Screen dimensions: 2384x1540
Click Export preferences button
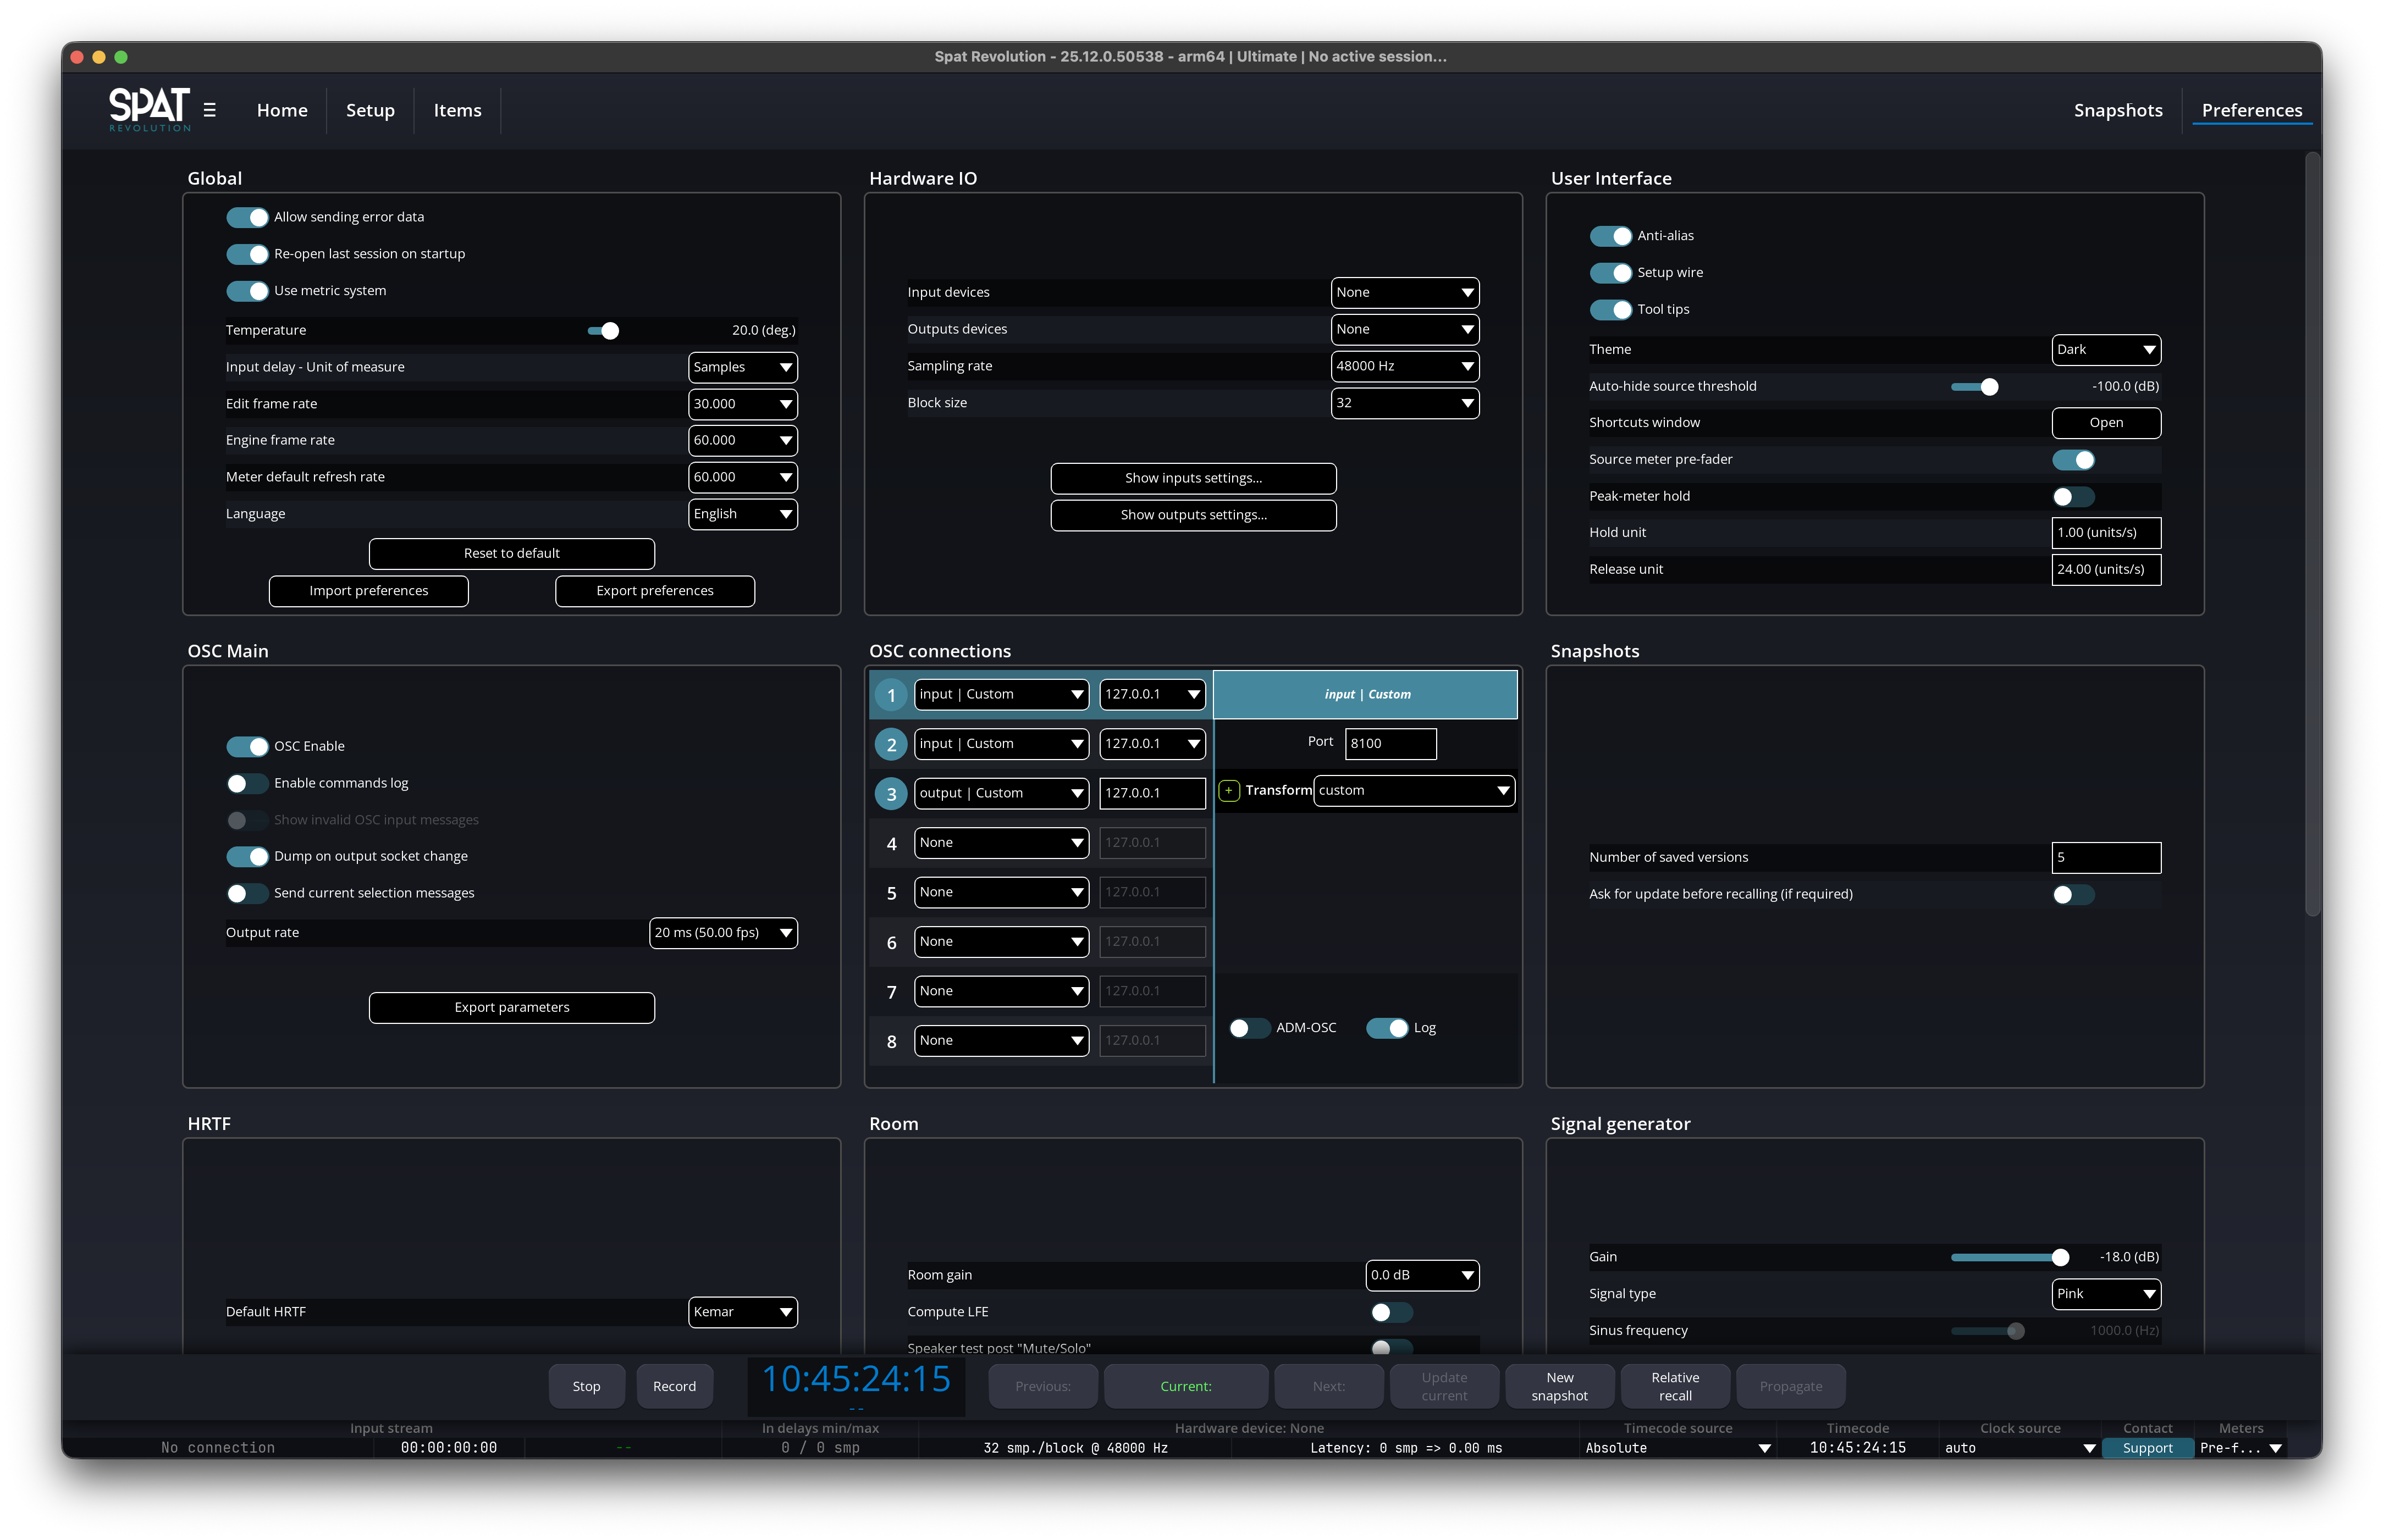654,591
